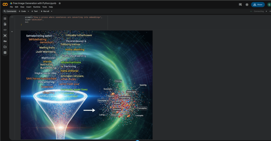Add a new Code cell
Image resolution: width=271 pixels, height=141 pixels.
22,11
